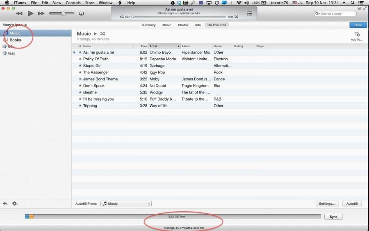Screen dimensions: 369x231
Task: Select Music in the iPod sidebar
Action: pyautogui.click(x=36, y=33)
